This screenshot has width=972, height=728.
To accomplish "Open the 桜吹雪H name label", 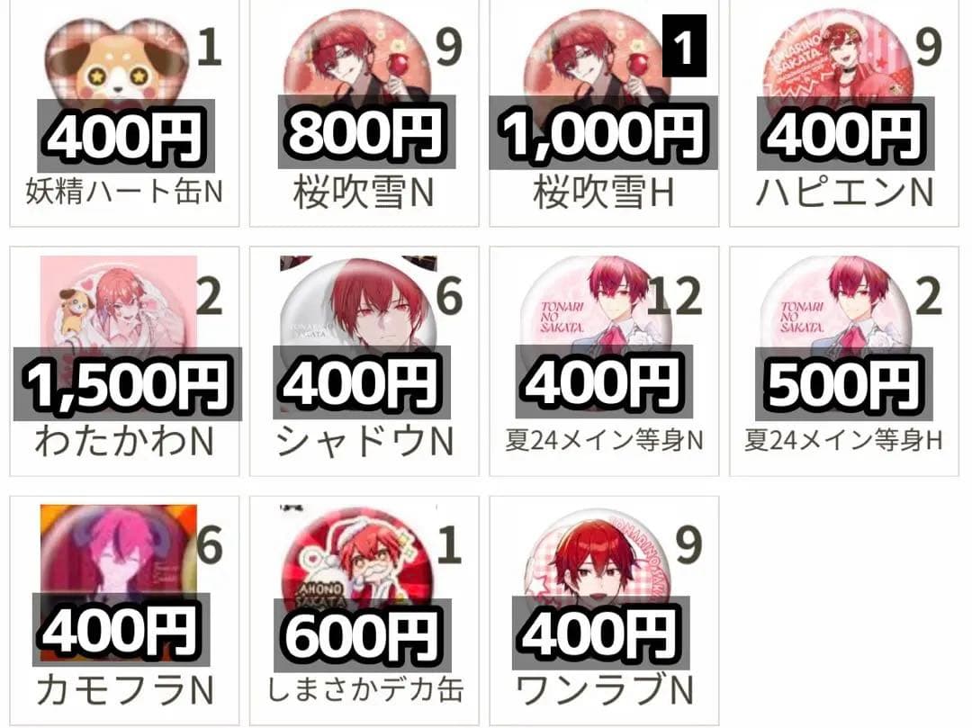I will 604,193.
